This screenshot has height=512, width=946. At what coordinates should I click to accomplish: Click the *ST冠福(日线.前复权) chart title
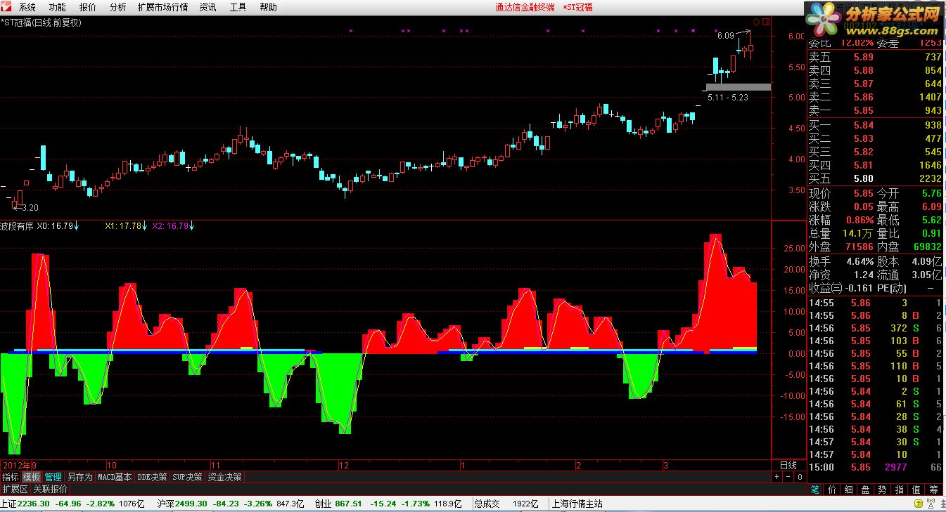[41, 22]
